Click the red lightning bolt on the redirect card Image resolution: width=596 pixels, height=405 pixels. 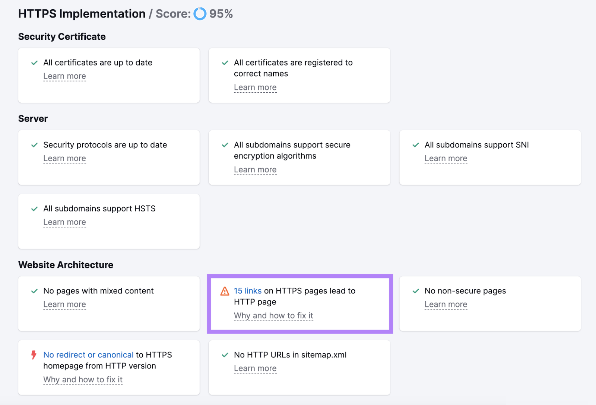pos(34,355)
